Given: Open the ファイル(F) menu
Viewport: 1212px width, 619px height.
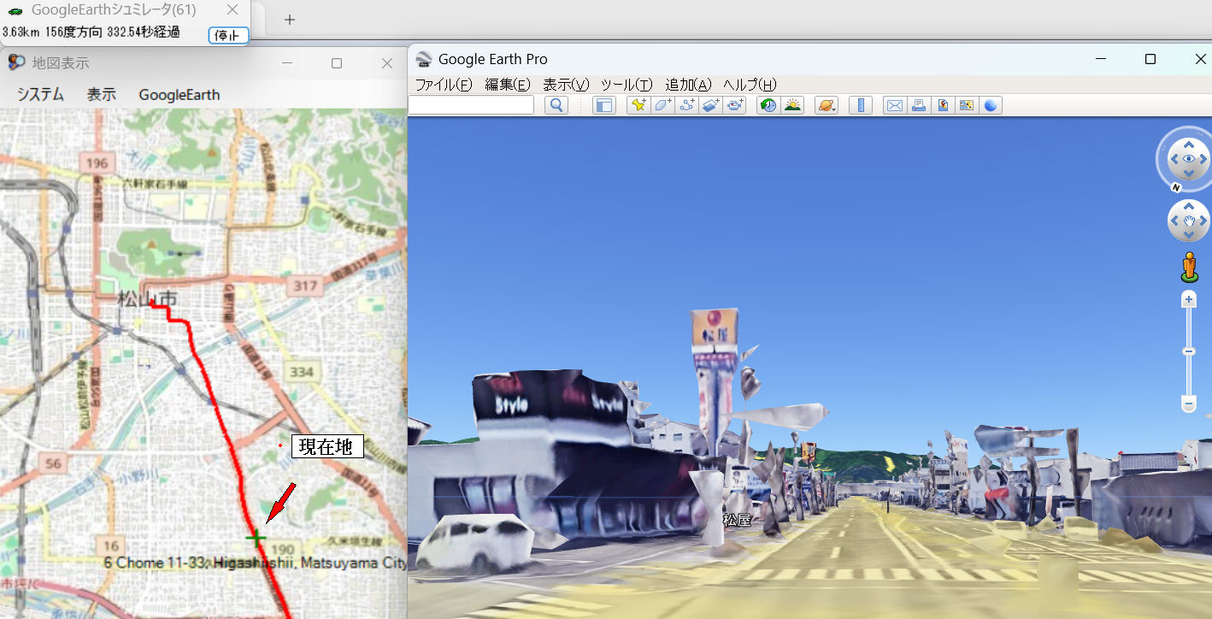Looking at the screenshot, I should [x=443, y=85].
